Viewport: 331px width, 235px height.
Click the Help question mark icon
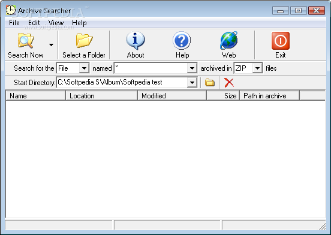[x=182, y=41]
